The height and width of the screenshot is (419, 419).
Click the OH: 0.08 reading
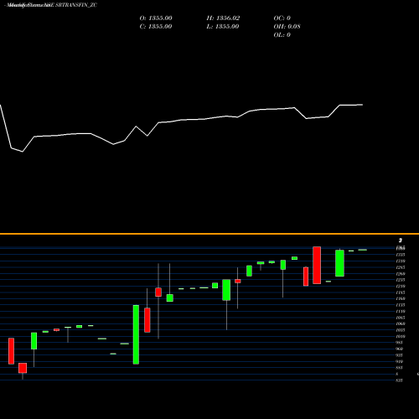click(287, 27)
